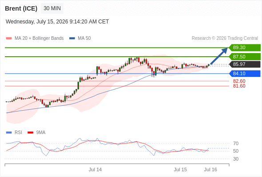Click the blue upward forecast arrow

pyautogui.click(x=219, y=56)
